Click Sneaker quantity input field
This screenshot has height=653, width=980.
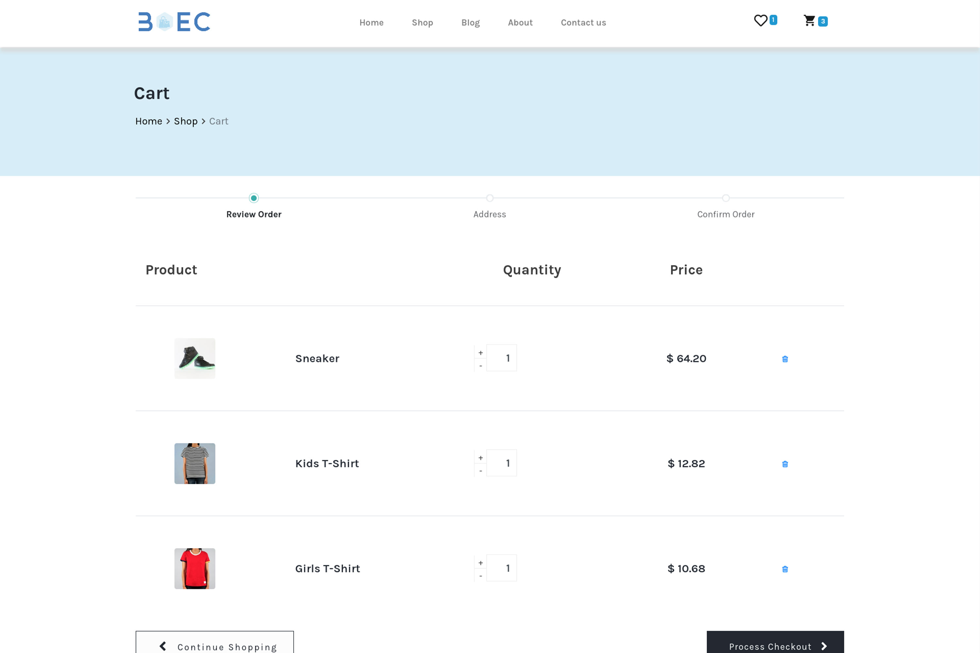point(502,358)
